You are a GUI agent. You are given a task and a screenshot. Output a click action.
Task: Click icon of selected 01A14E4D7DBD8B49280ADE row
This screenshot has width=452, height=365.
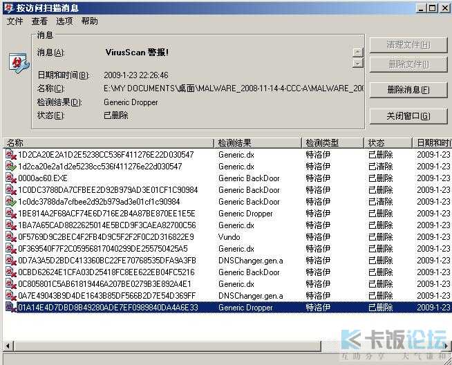[11, 308]
